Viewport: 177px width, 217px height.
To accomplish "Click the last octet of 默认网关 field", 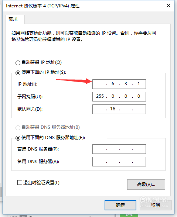I will pos(139,109).
